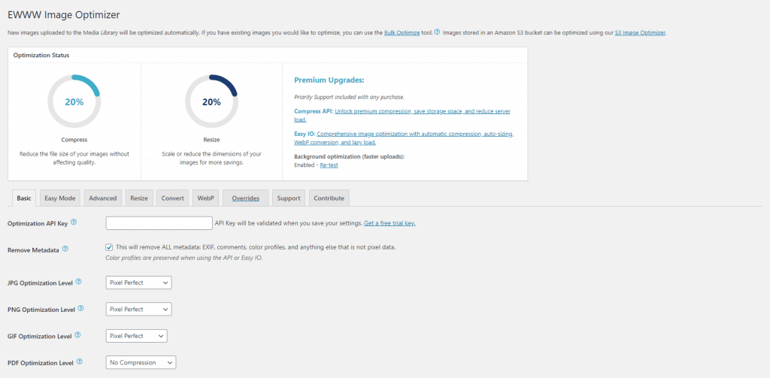
Task: Open help for PDF Optimization Level
Action: pos(80,361)
